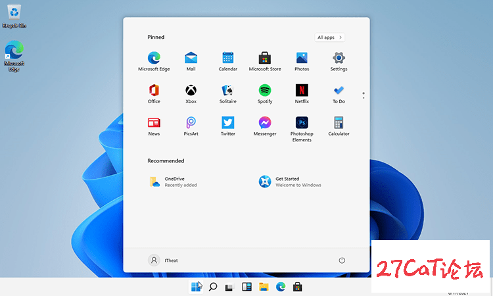The image size is (493, 296).
Task: Start the Solitaire game
Action: point(227,94)
